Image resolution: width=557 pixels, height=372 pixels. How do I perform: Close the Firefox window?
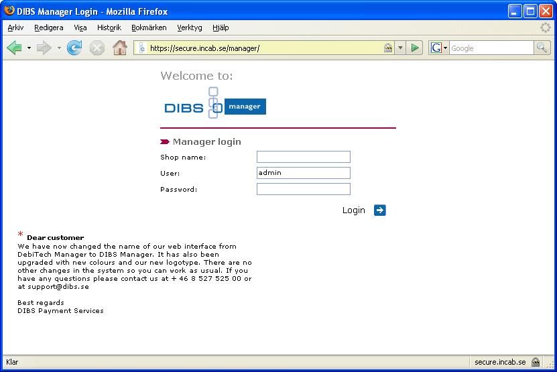(x=546, y=11)
